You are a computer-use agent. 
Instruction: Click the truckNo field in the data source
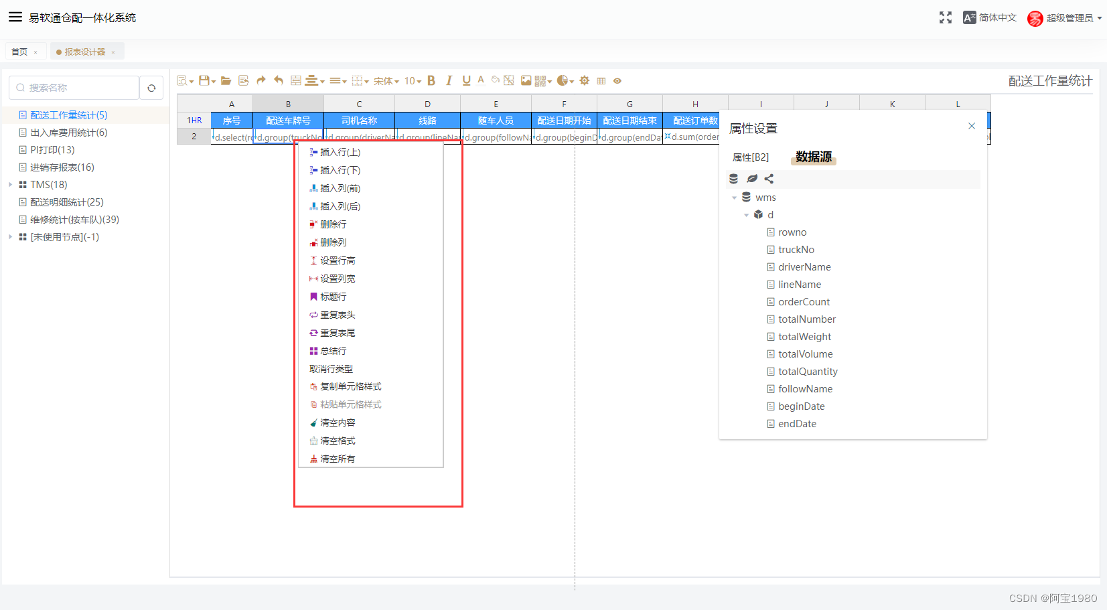[796, 249]
